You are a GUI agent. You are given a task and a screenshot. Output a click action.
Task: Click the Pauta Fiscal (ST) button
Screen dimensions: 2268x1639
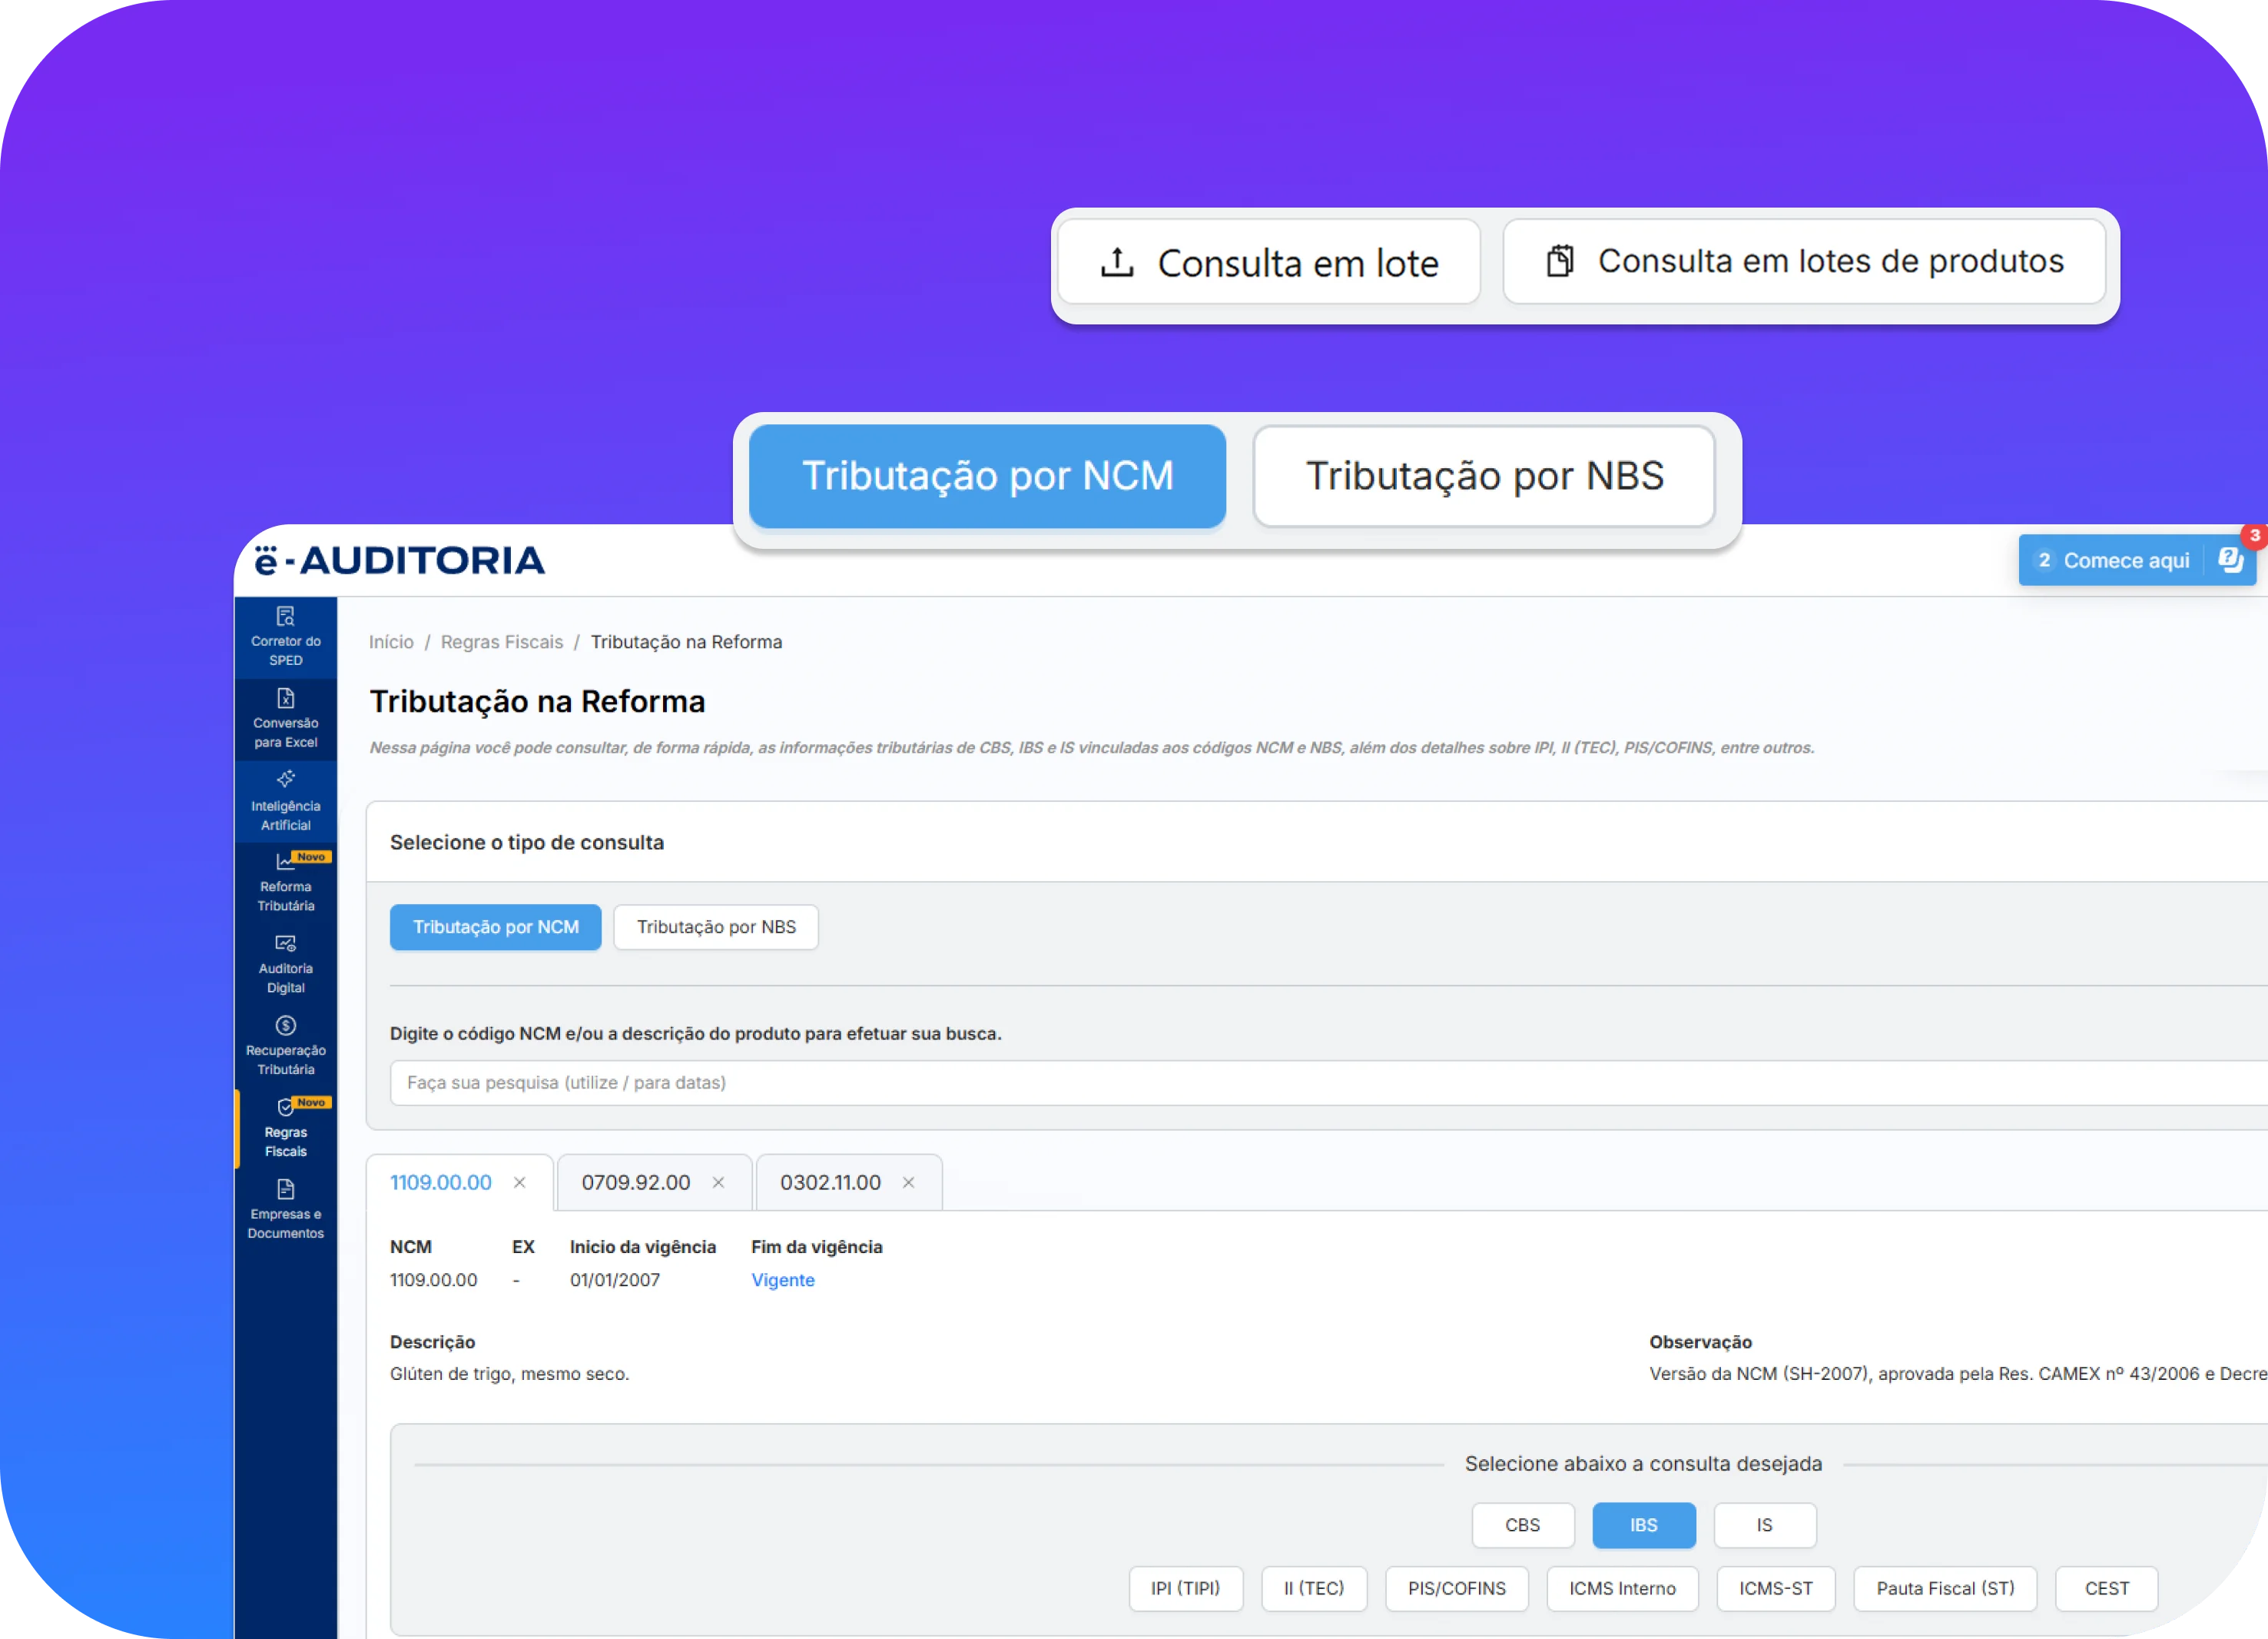pyautogui.click(x=1945, y=1589)
